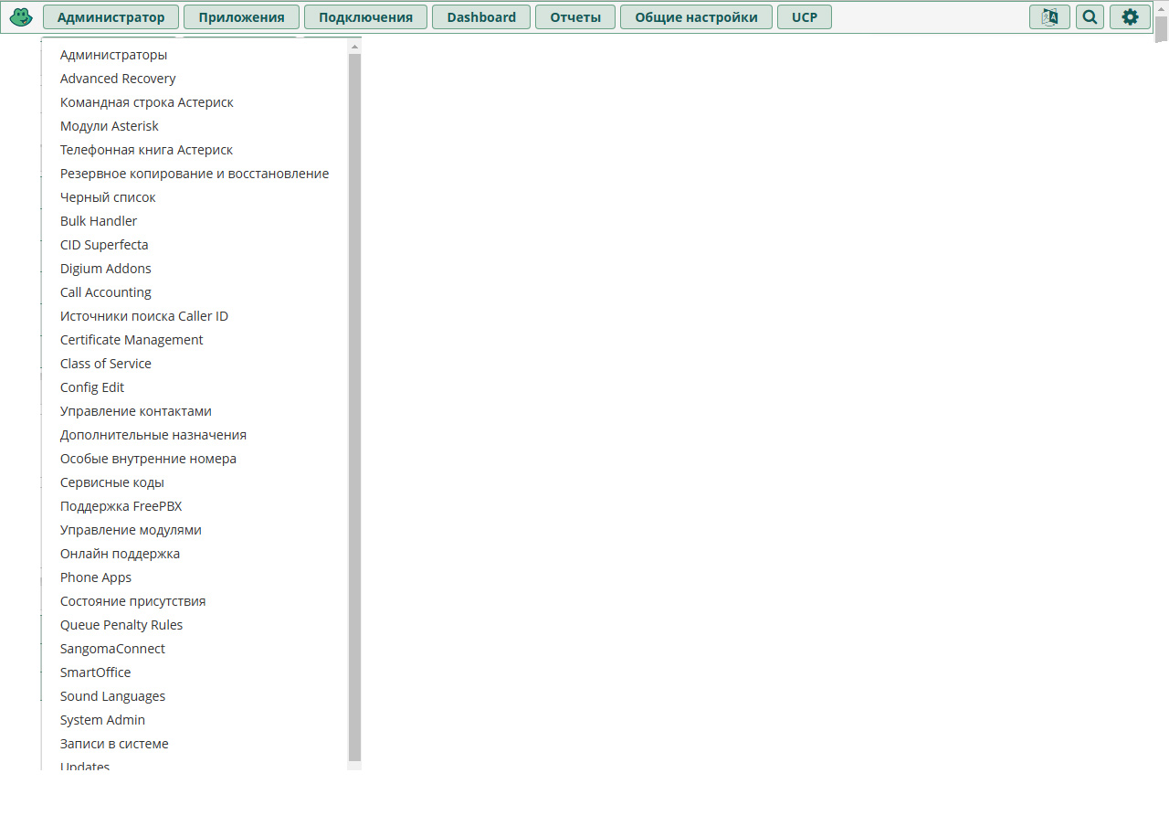This screenshot has height=826, width=1169.
Task: Open the language selection icon
Action: 1049,17
